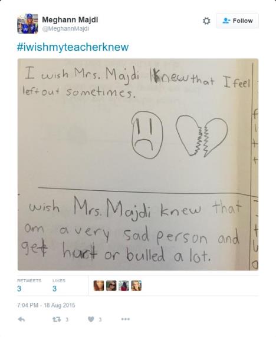The image size is (276, 337).
Task: Open the Meghann Majdi display name link
Action: click(70, 20)
